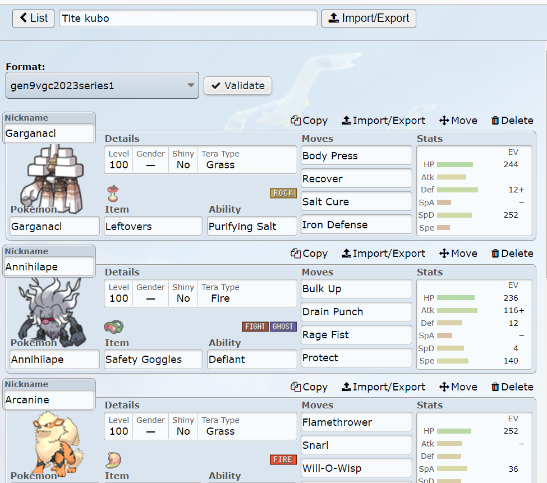547x483 pixels.
Task: Validate the team
Action: click(x=238, y=85)
